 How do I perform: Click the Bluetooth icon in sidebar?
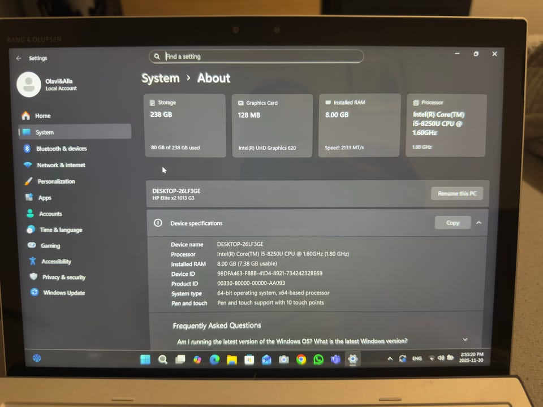point(27,149)
